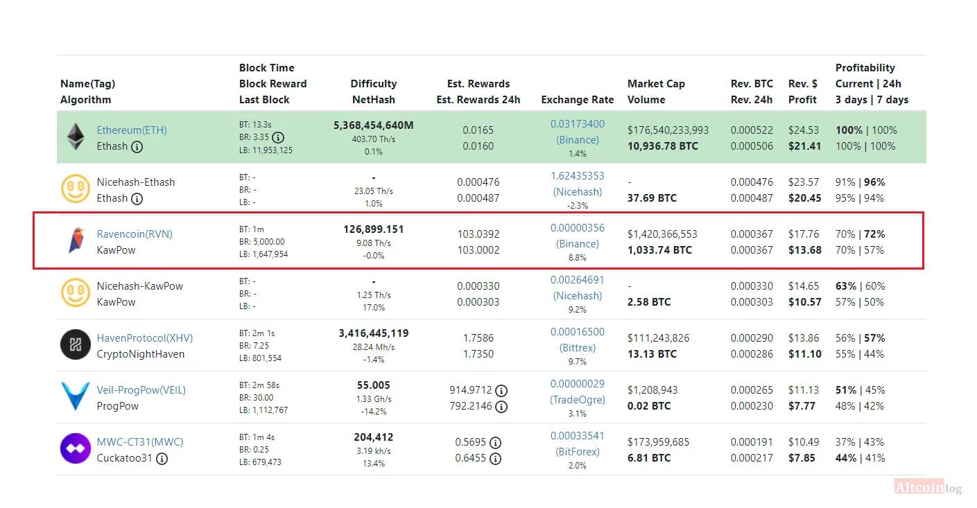This screenshot has width=977, height=508.
Task: Open the Ravencoin(RVN) coin link
Action: [135, 234]
